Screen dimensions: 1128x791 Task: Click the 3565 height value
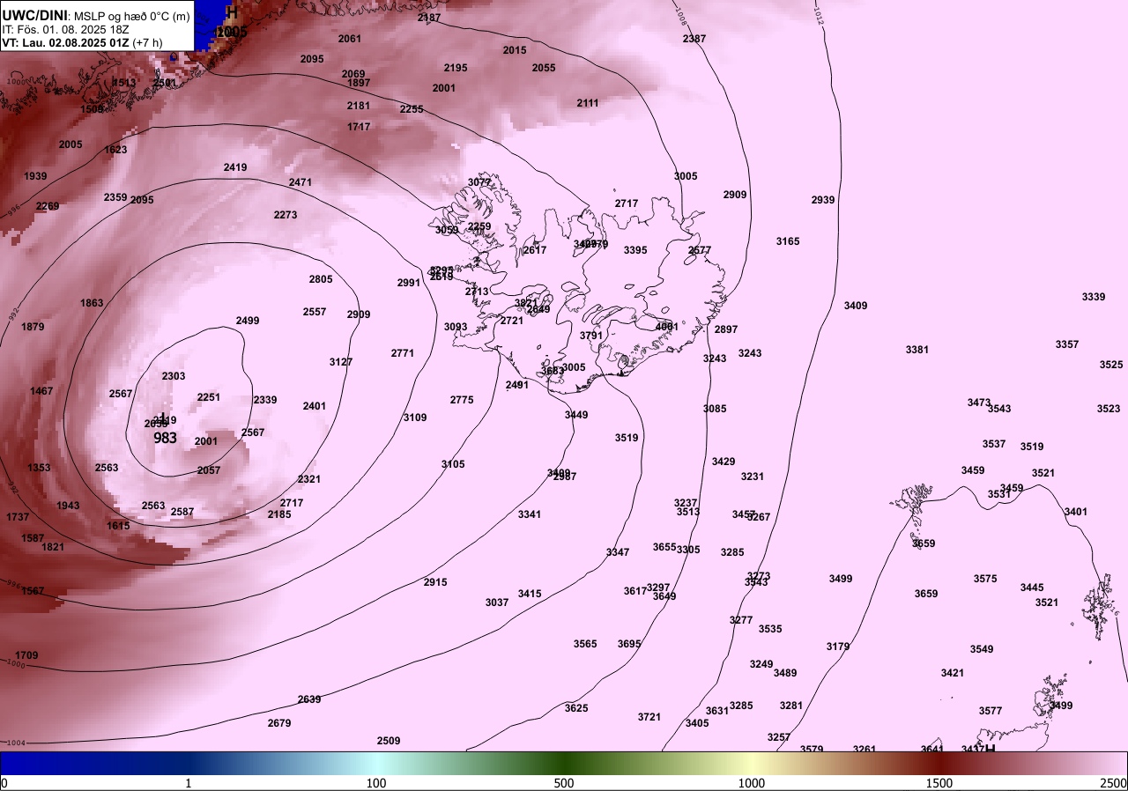tap(585, 644)
